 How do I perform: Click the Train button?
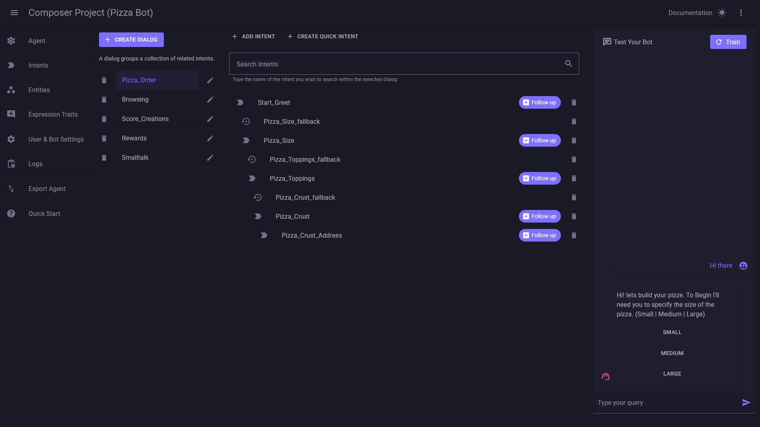(728, 42)
